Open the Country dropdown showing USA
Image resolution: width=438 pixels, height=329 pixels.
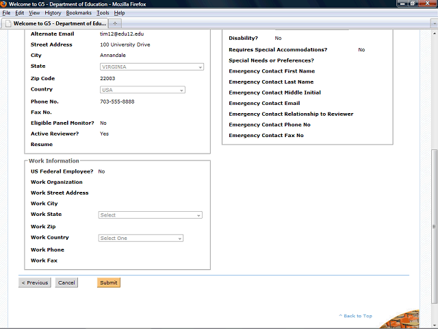[x=142, y=90]
